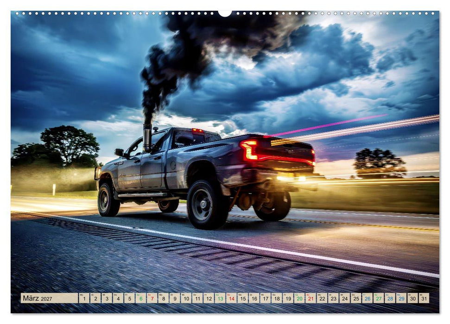Choose day 8 in the calendar strip
Image resolution: width=450 pixels, height=324 pixels.
tap(163, 298)
